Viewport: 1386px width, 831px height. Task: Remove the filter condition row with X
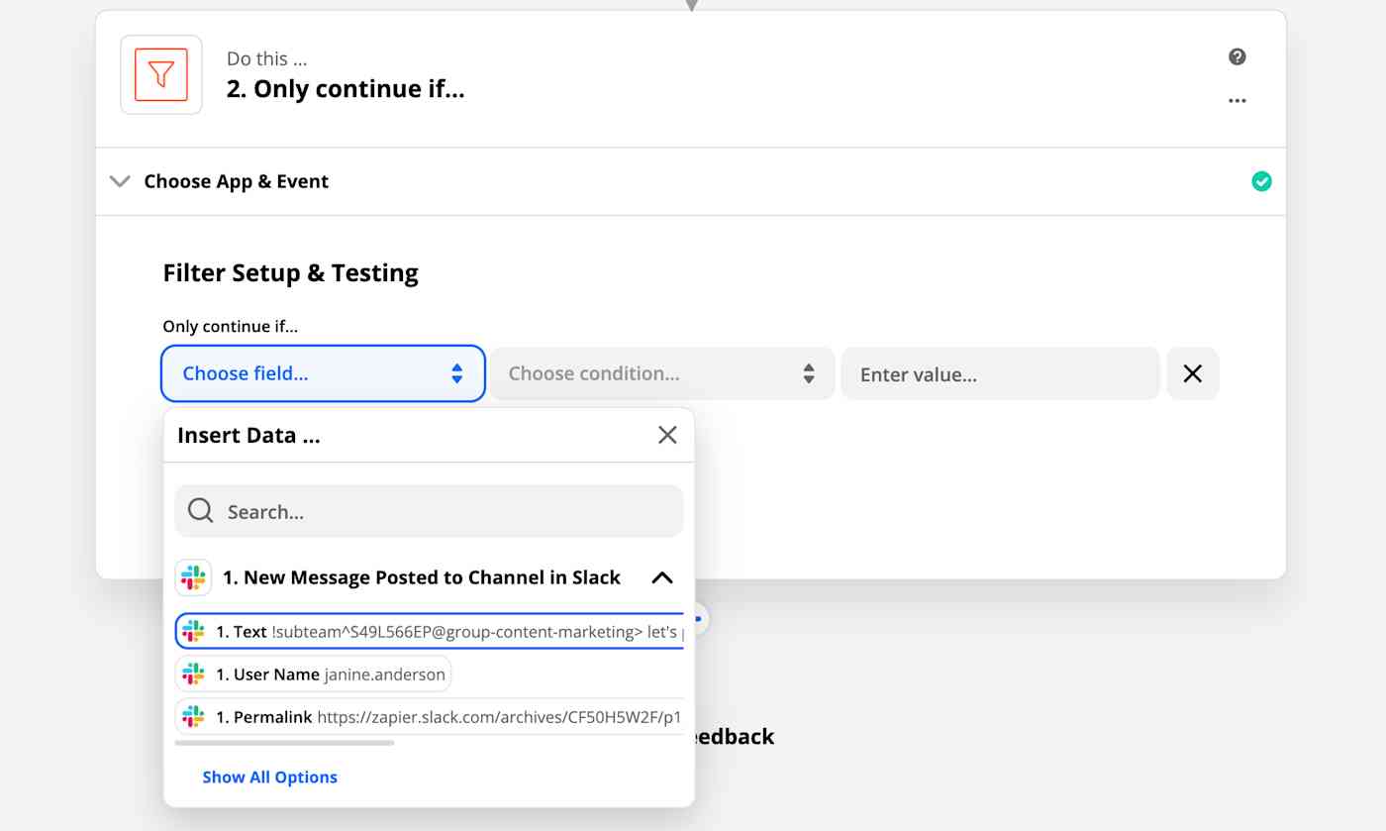point(1192,373)
